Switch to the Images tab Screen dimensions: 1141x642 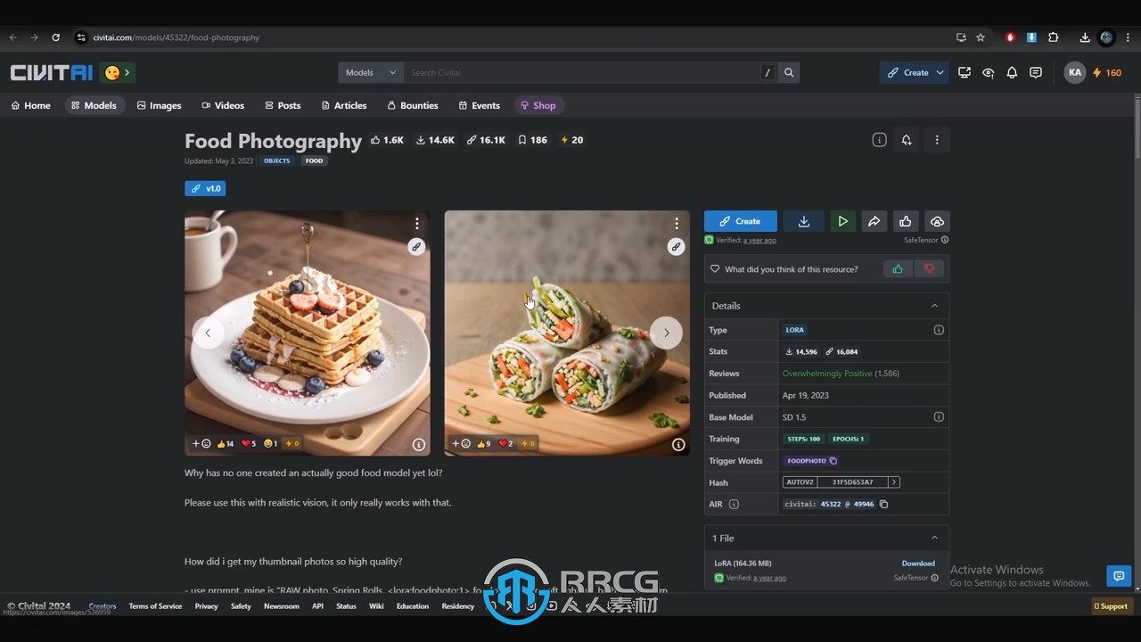coord(160,105)
